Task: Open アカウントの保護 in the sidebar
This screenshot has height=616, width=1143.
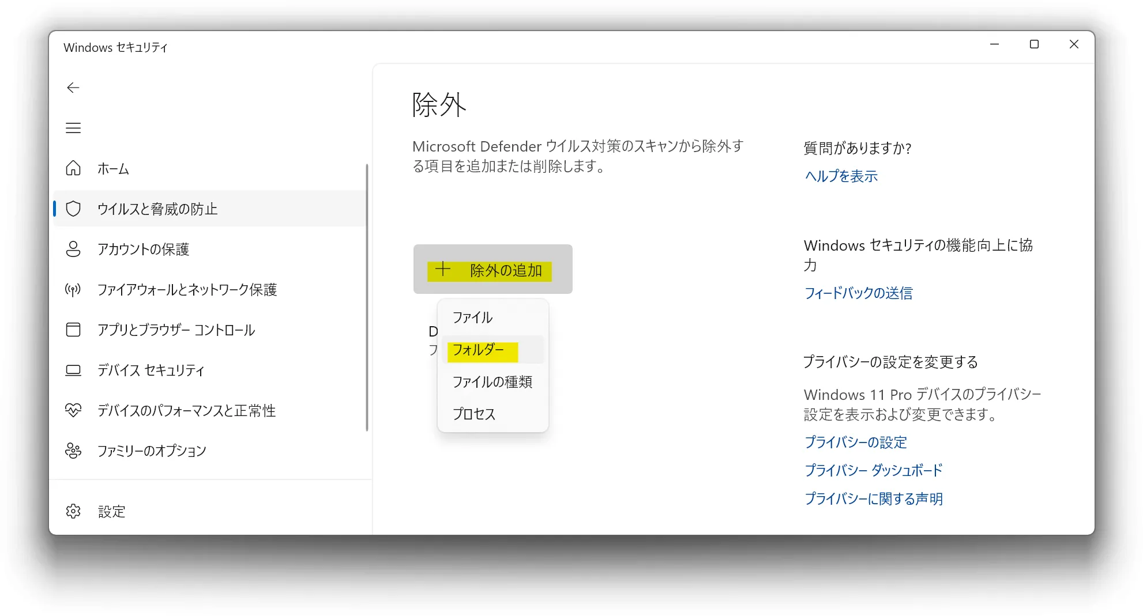Action: [209, 249]
